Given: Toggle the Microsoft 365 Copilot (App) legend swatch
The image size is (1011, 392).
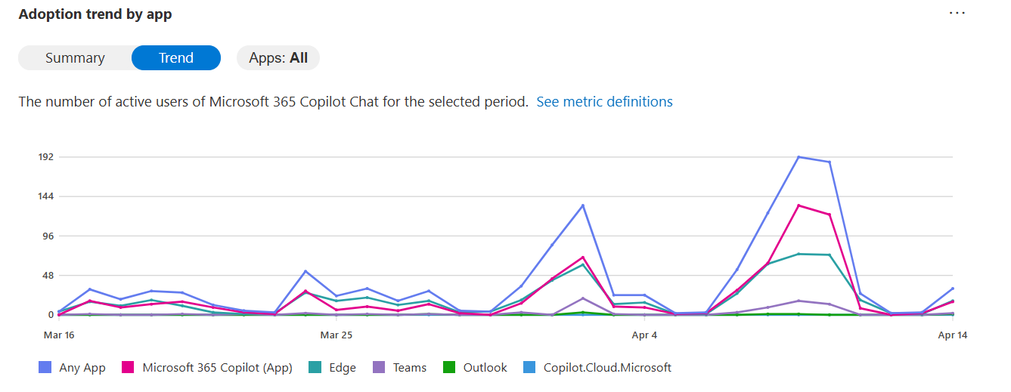Looking at the screenshot, I should [128, 368].
